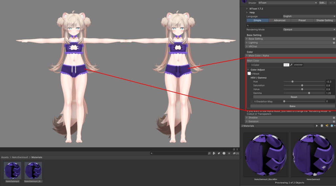
Task: Open the preview reflection sphere menu
Action: coord(333,126)
